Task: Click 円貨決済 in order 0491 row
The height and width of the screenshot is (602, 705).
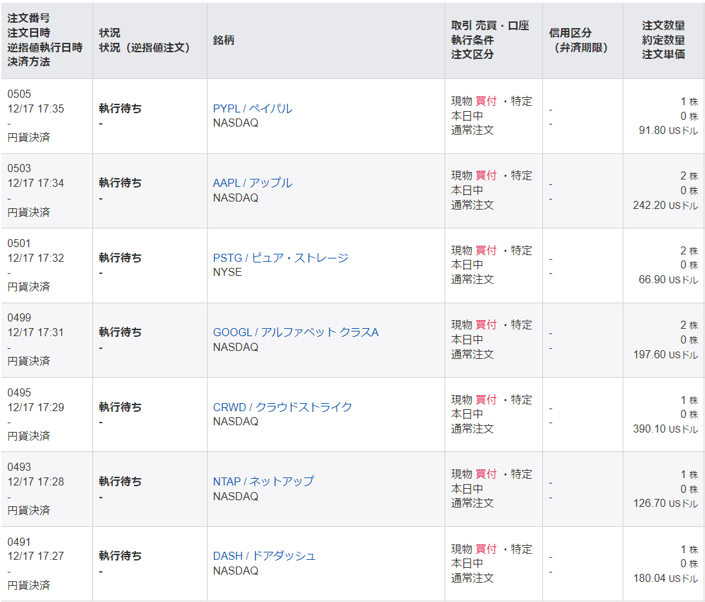Action: [28, 585]
